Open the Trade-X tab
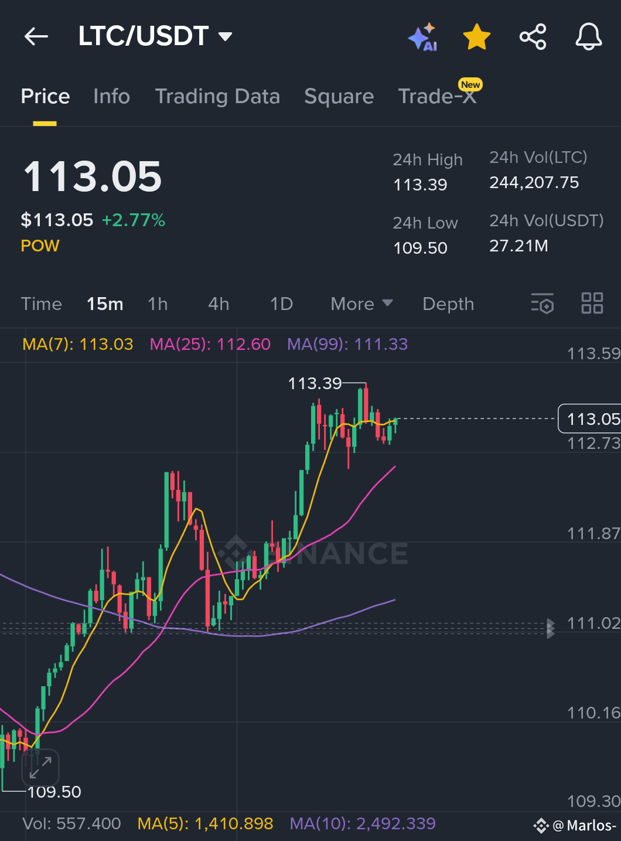 [437, 96]
